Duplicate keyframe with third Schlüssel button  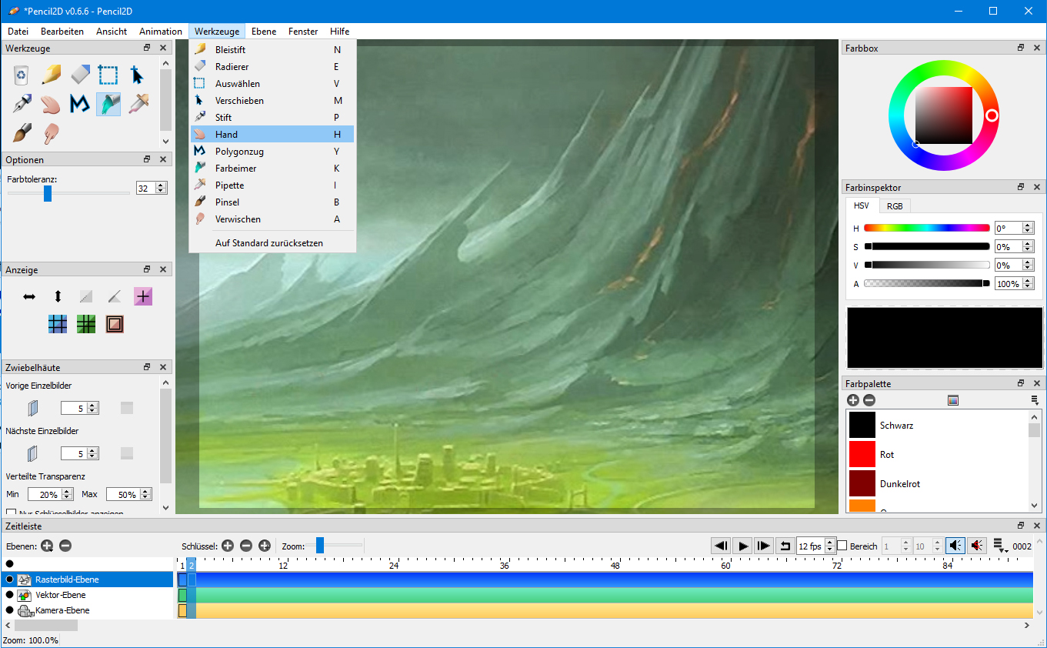coord(265,546)
